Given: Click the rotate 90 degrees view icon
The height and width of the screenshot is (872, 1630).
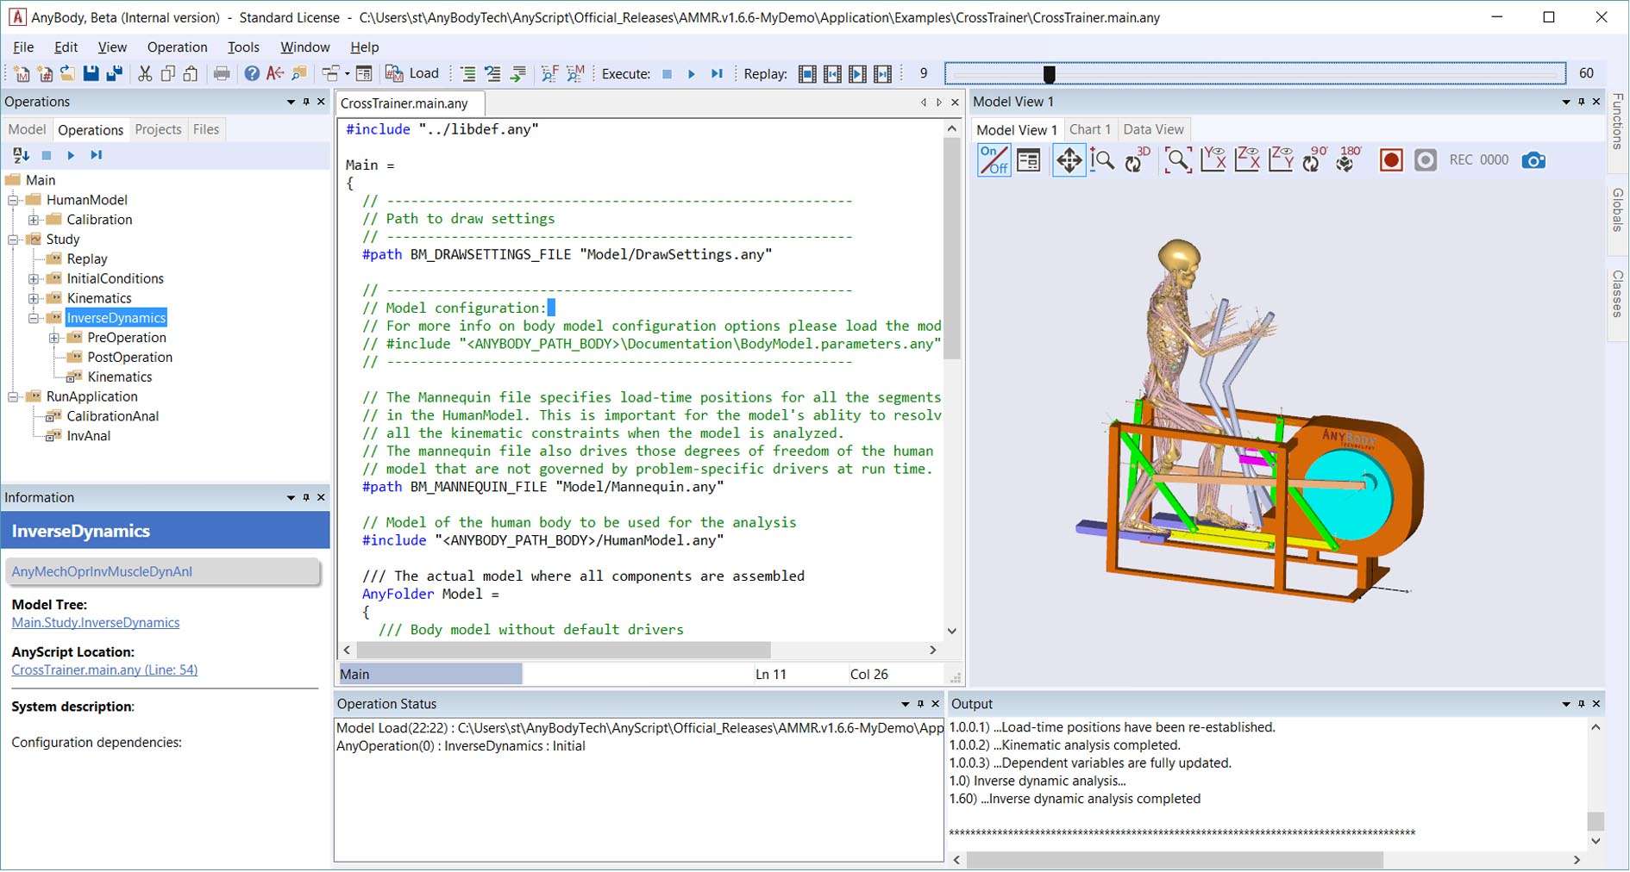Looking at the screenshot, I should tap(1314, 160).
